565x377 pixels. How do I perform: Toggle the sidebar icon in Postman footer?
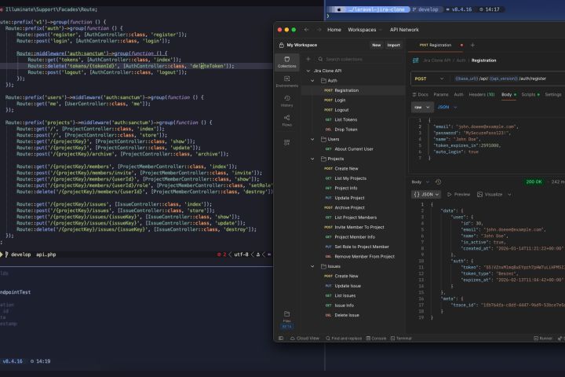pyautogui.click(x=281, y=338)
